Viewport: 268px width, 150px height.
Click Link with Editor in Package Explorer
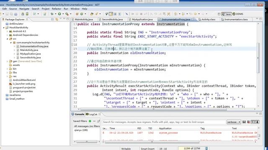(x=57, y=19)
